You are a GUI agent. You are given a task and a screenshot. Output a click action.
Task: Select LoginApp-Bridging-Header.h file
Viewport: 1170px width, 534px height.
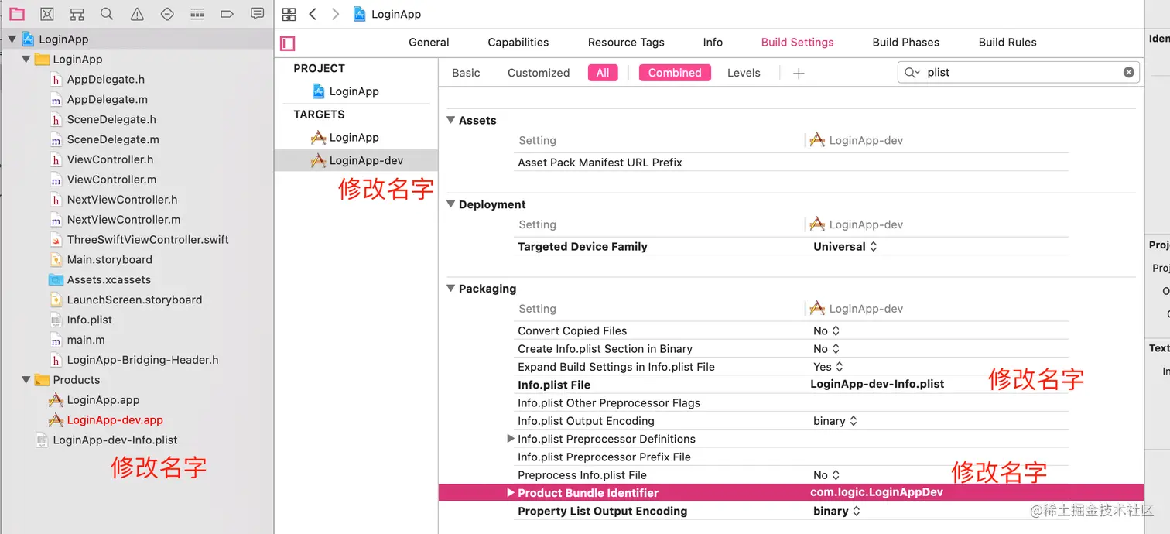134,359
